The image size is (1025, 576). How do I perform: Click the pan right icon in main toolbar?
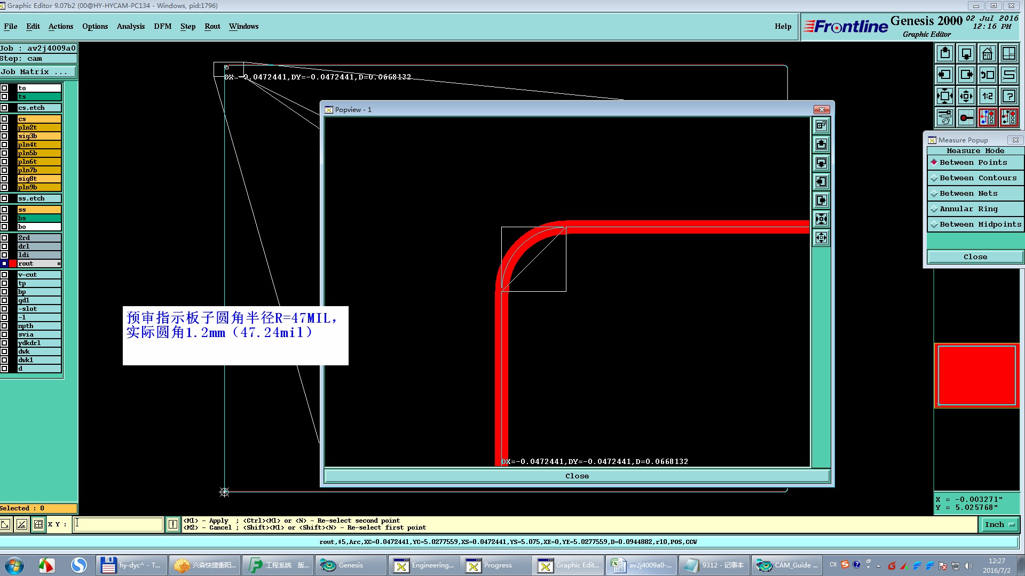point(966,75)
